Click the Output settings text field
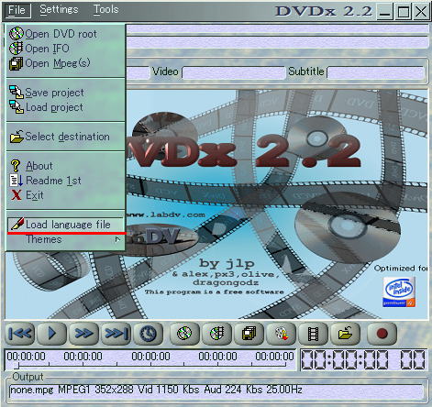The width and height of the screenshot is (432, 407). (x=216, y=390)
